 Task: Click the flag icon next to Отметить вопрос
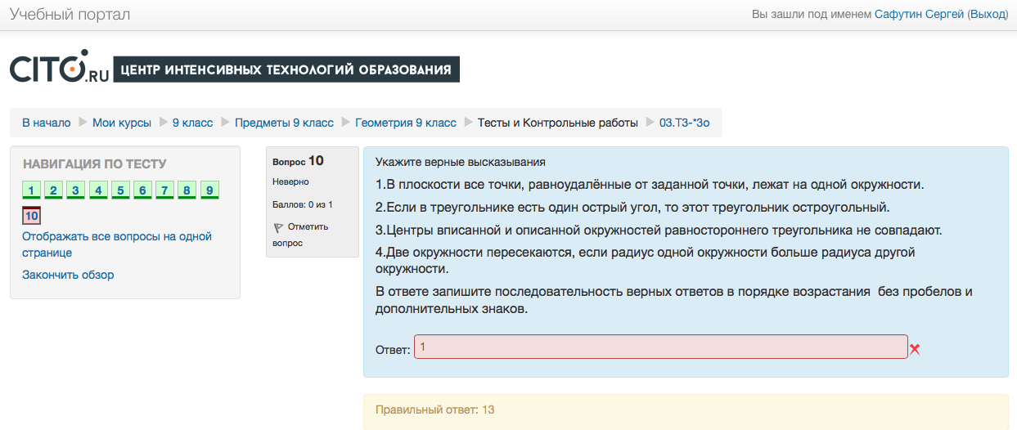[278, 227]
